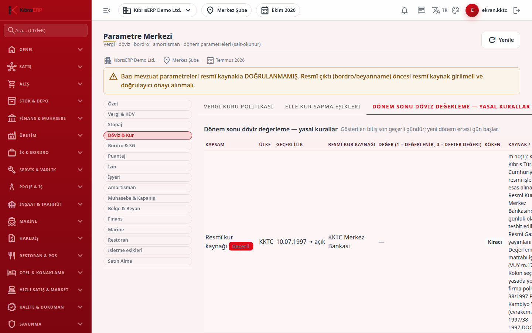Viewport: 532px width, 333px height.
Task: Open the Ekim 2026 period selector
Action: pyautogui.click(x=278, y=10)
